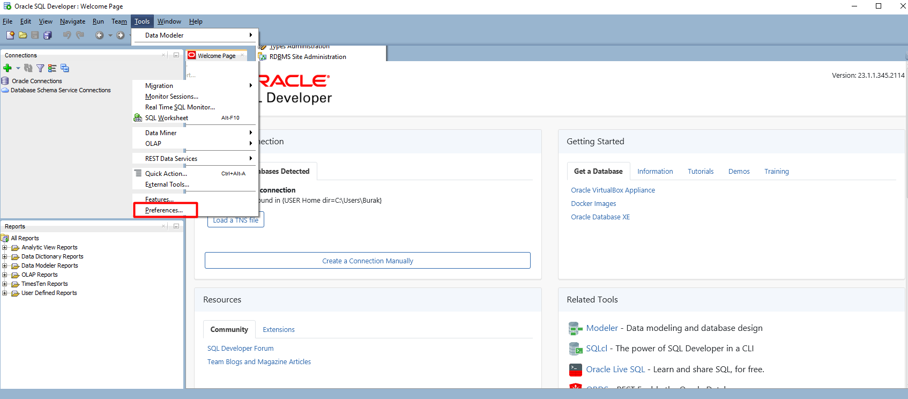Switch to the Tutorials tab
Image resolution: width=908 pixels, height=399 pixels.
[700, 172]
